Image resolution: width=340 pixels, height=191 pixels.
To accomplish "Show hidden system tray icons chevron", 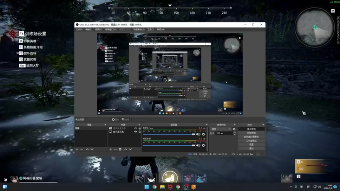I will coord(291,187).
